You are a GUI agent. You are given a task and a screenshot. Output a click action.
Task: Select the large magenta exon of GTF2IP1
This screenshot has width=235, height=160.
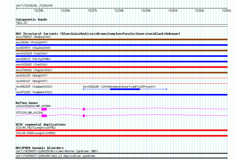pos(44,116)
